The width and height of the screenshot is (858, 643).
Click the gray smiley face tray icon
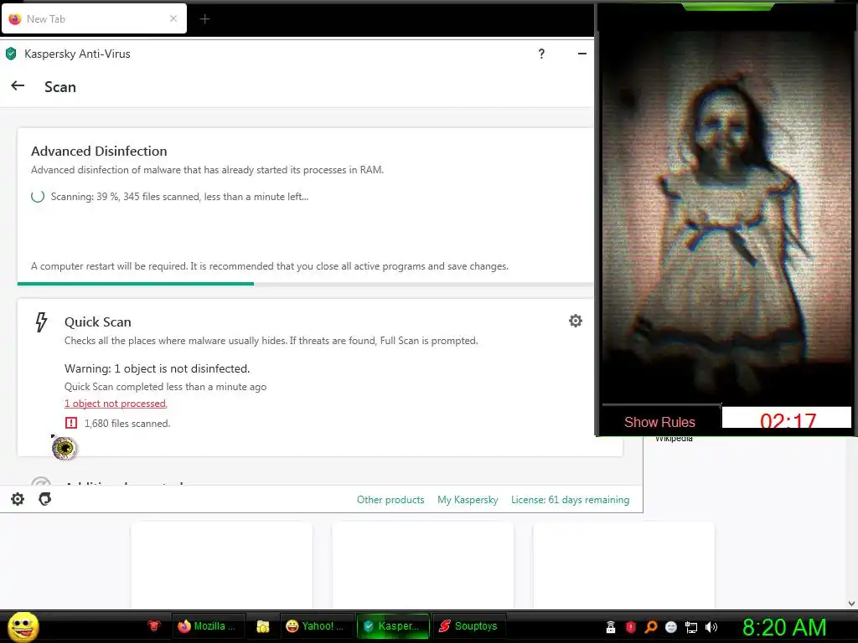click(x=671, y=627)
